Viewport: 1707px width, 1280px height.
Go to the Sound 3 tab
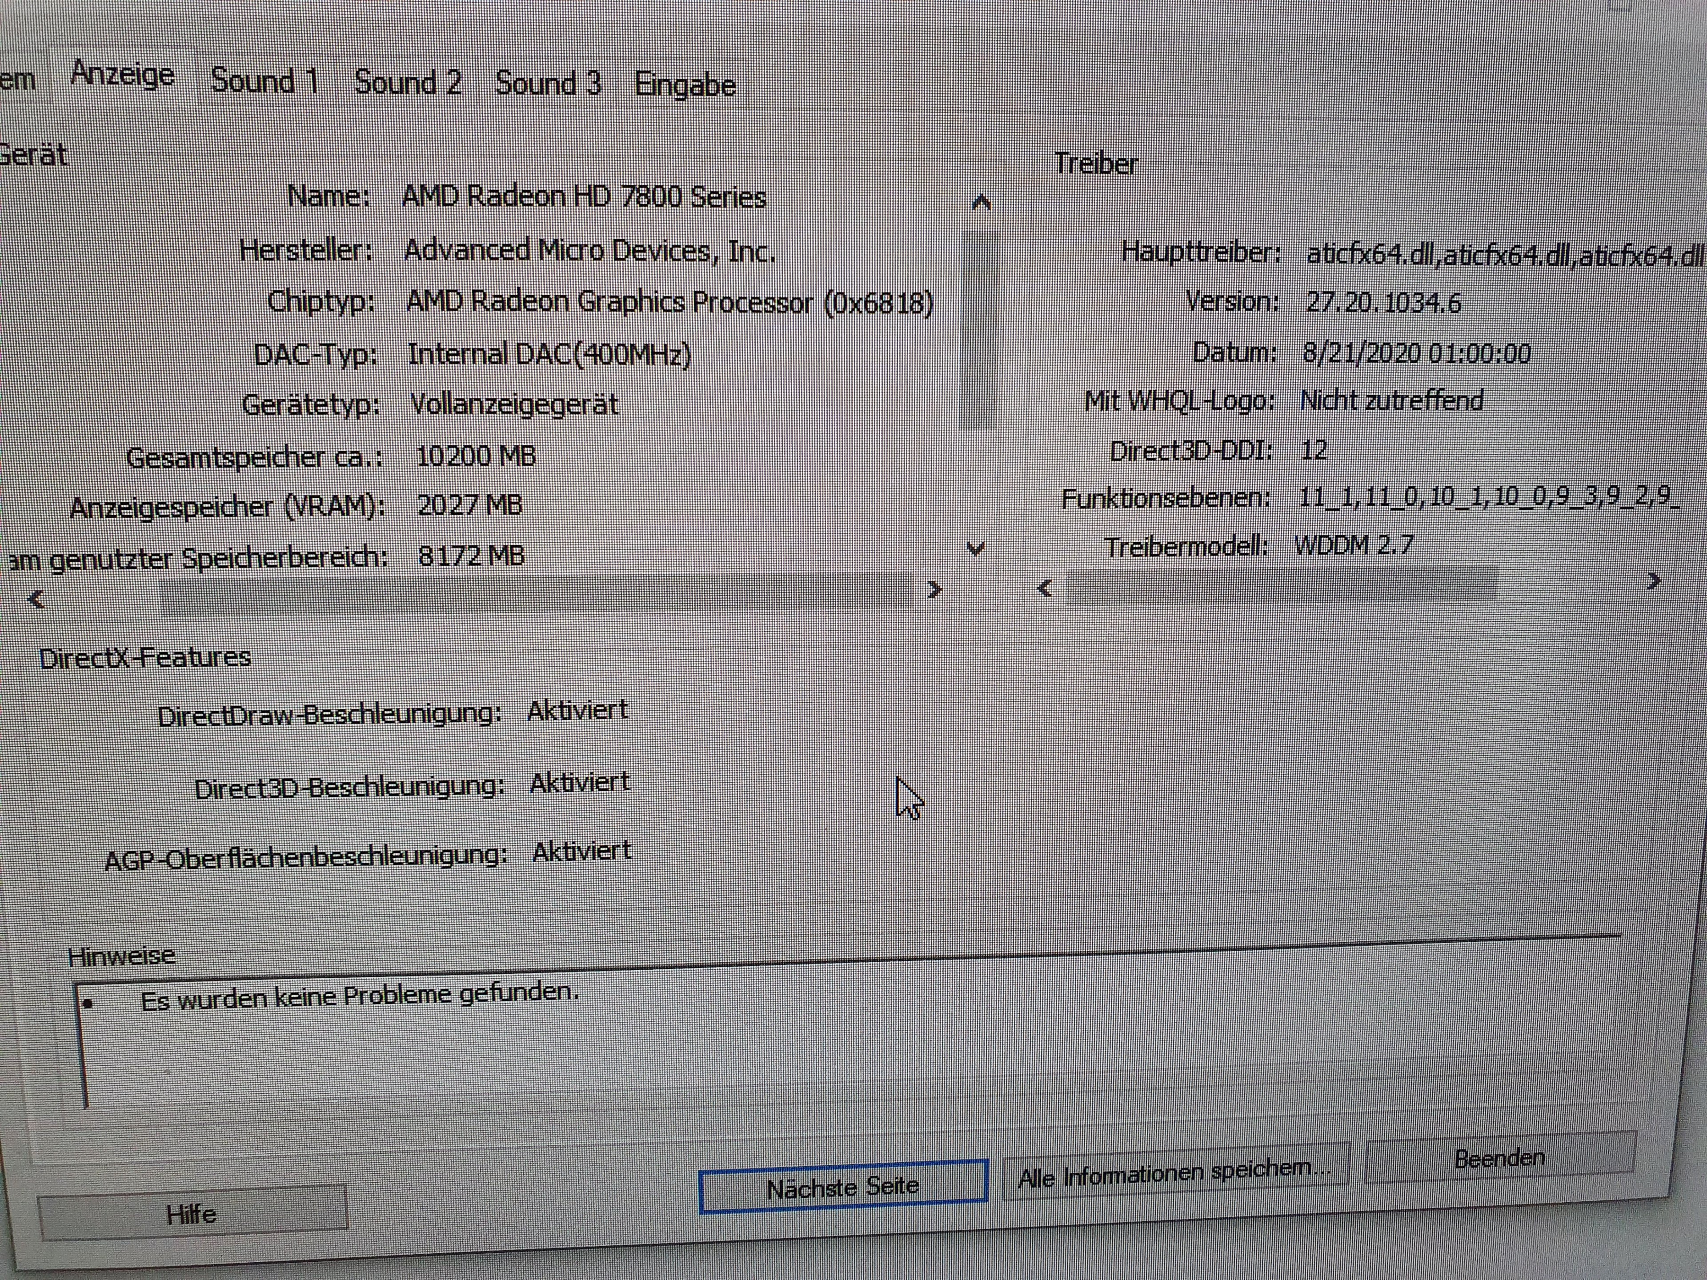click(548, 83)
